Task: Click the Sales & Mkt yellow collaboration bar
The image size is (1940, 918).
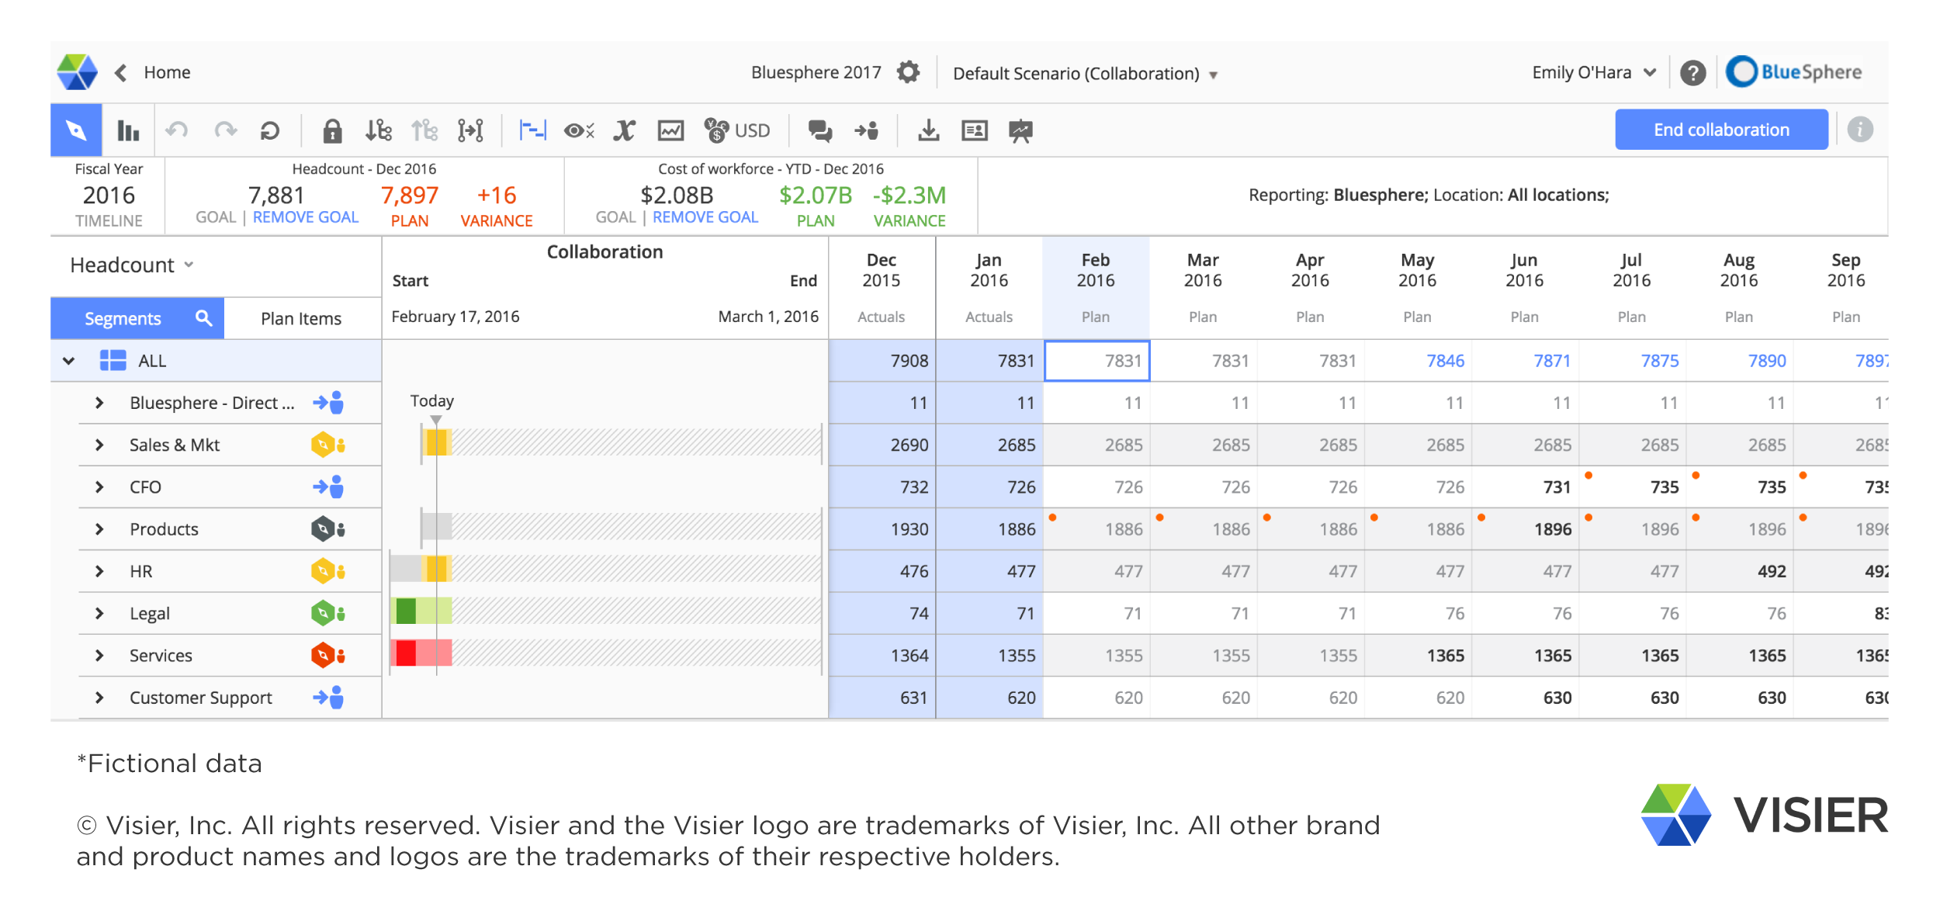Action: click(436, 442)
